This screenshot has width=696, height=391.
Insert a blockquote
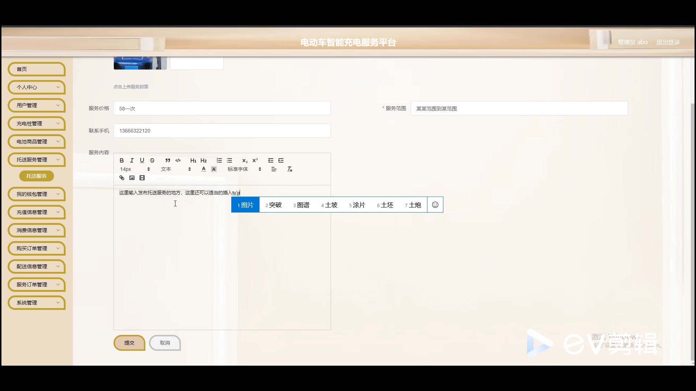pyautogui.click(x=167, y=160)
